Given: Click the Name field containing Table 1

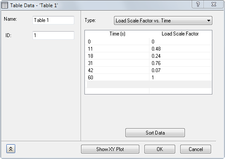Looking at the screenshot, I should tap(53, 20).
